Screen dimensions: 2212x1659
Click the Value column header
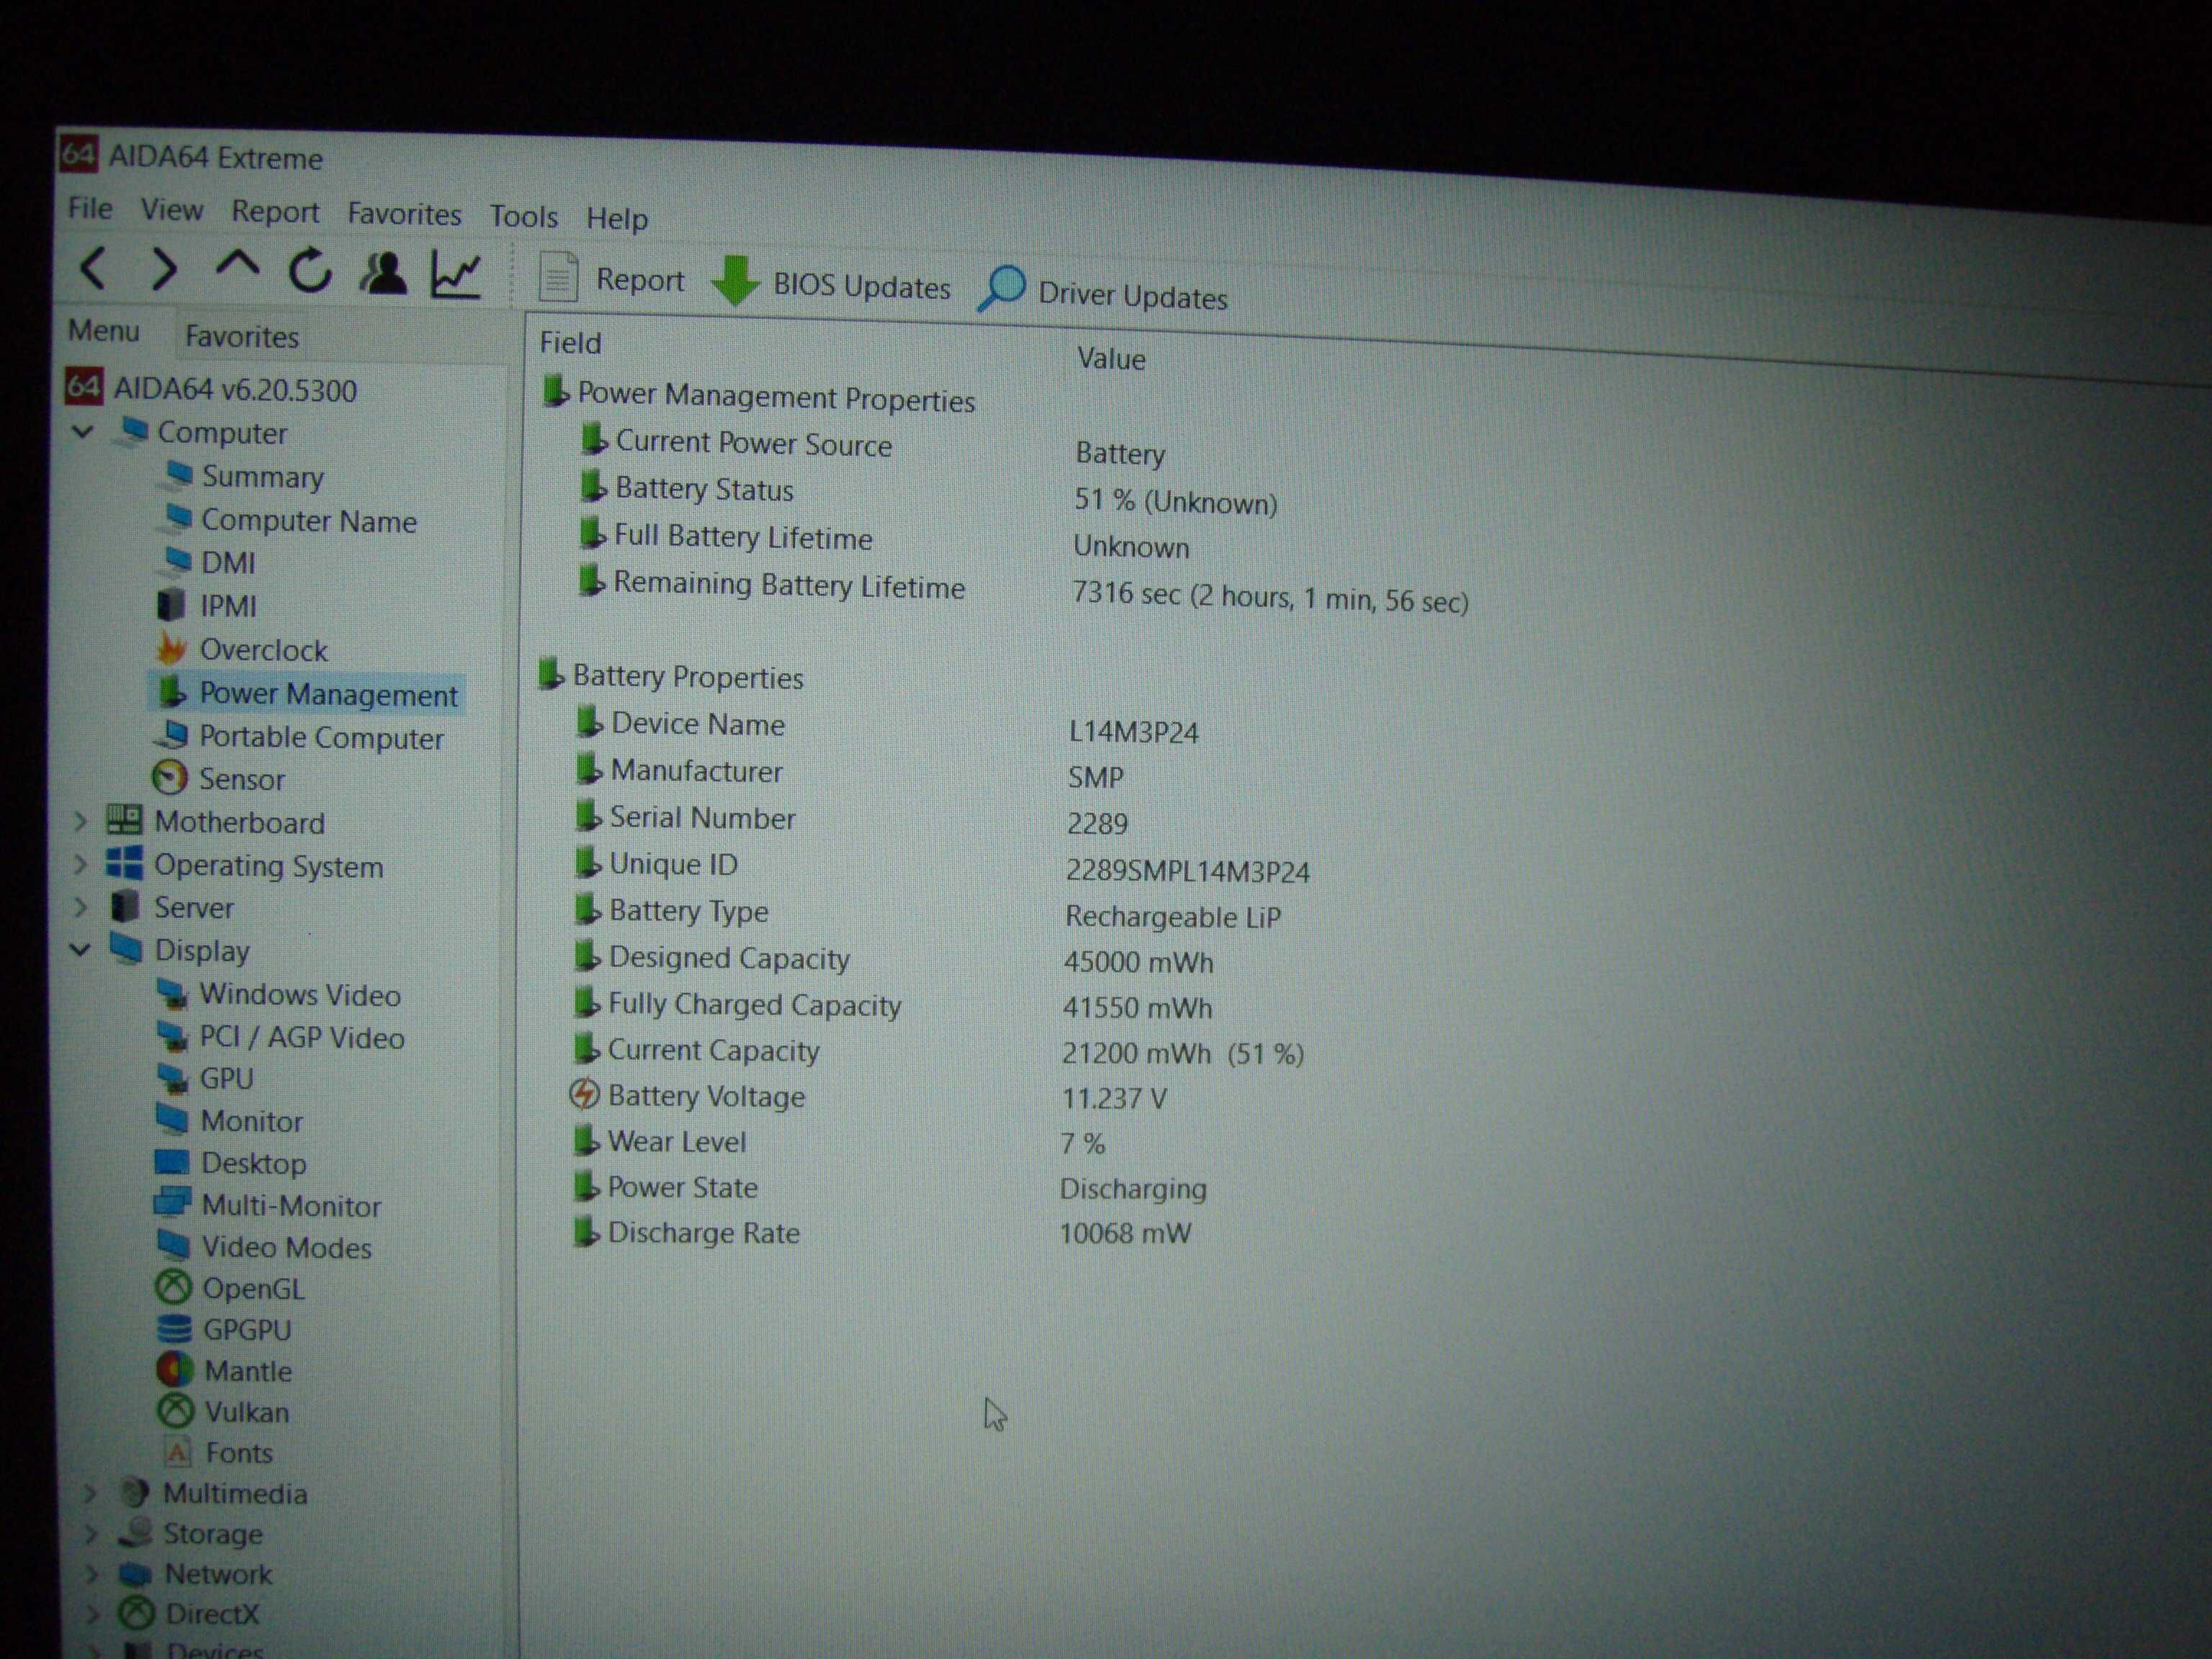1111,358
